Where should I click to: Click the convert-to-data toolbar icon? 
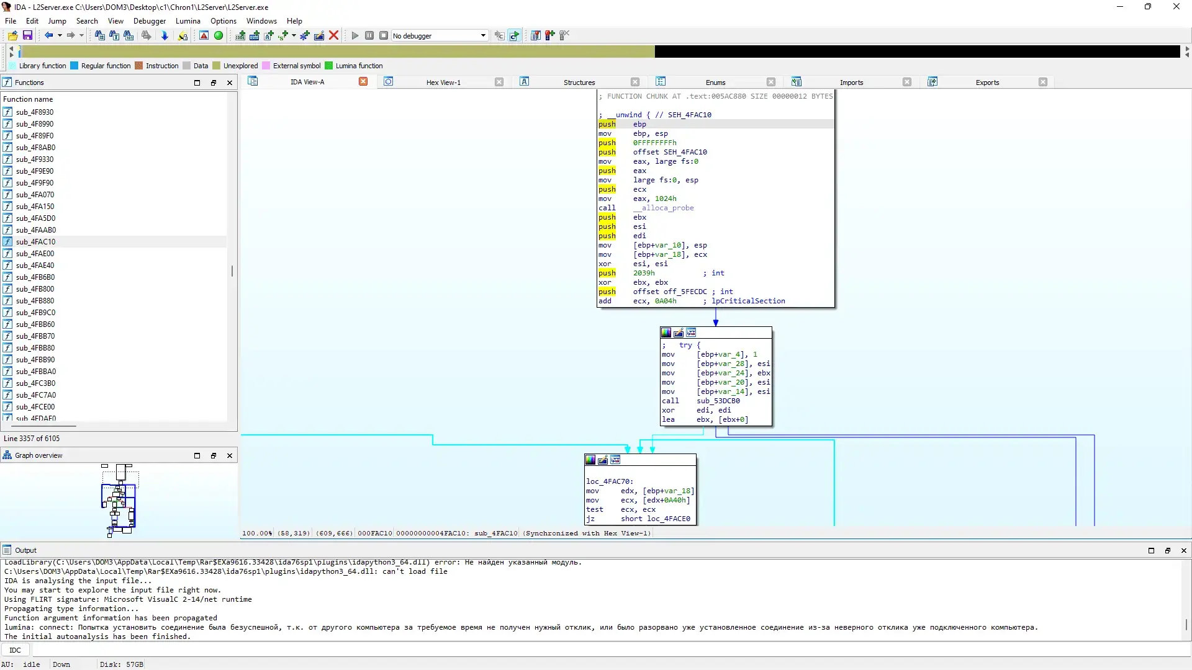[x=255, y=35]
